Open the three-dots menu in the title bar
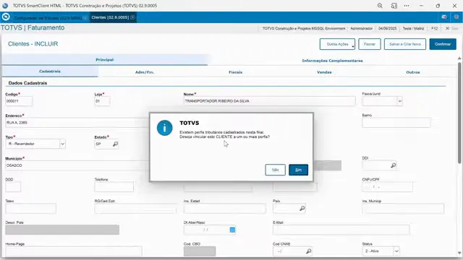 [x=407, y=6]
